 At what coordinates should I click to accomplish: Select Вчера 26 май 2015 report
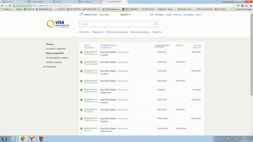coord(55,53)
